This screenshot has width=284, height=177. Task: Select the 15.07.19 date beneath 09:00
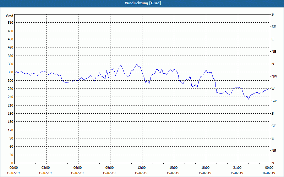[x=109, y=173]
